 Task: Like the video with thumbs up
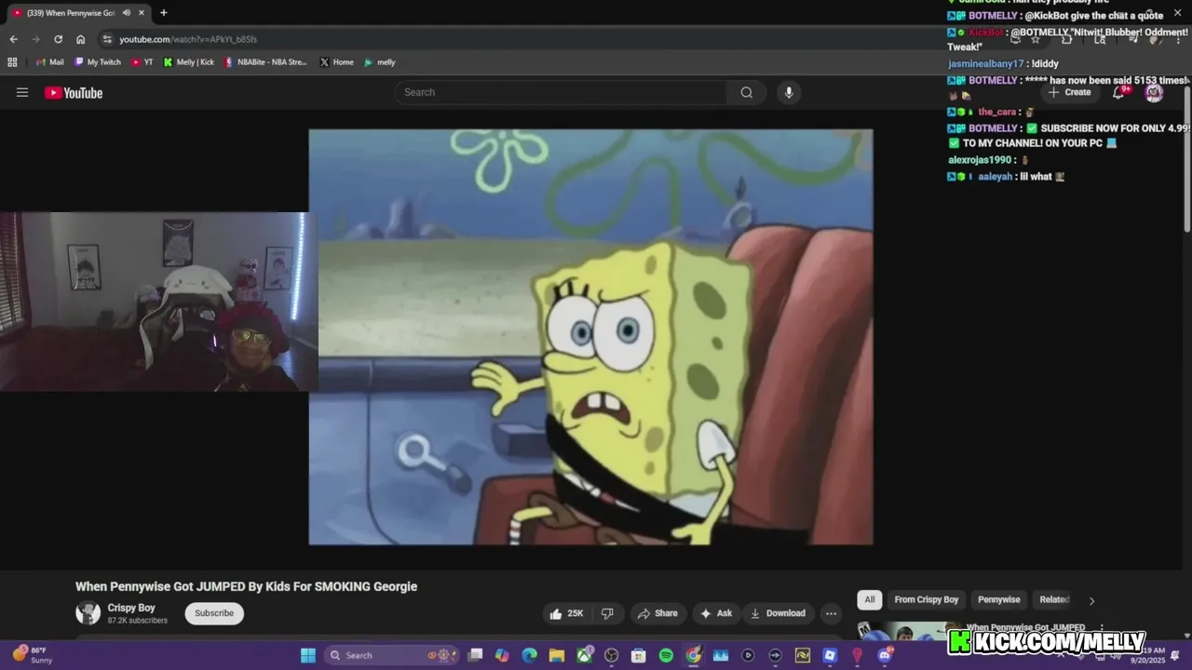tap(566, 613)
